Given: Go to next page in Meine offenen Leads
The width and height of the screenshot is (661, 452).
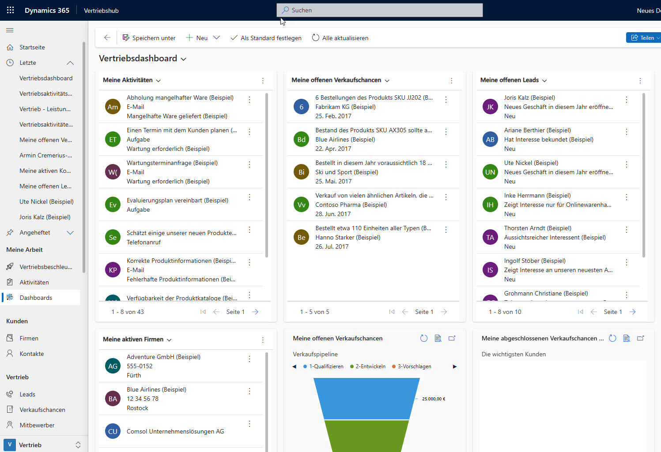Looking at the screenshot, I should pos(633,312).
